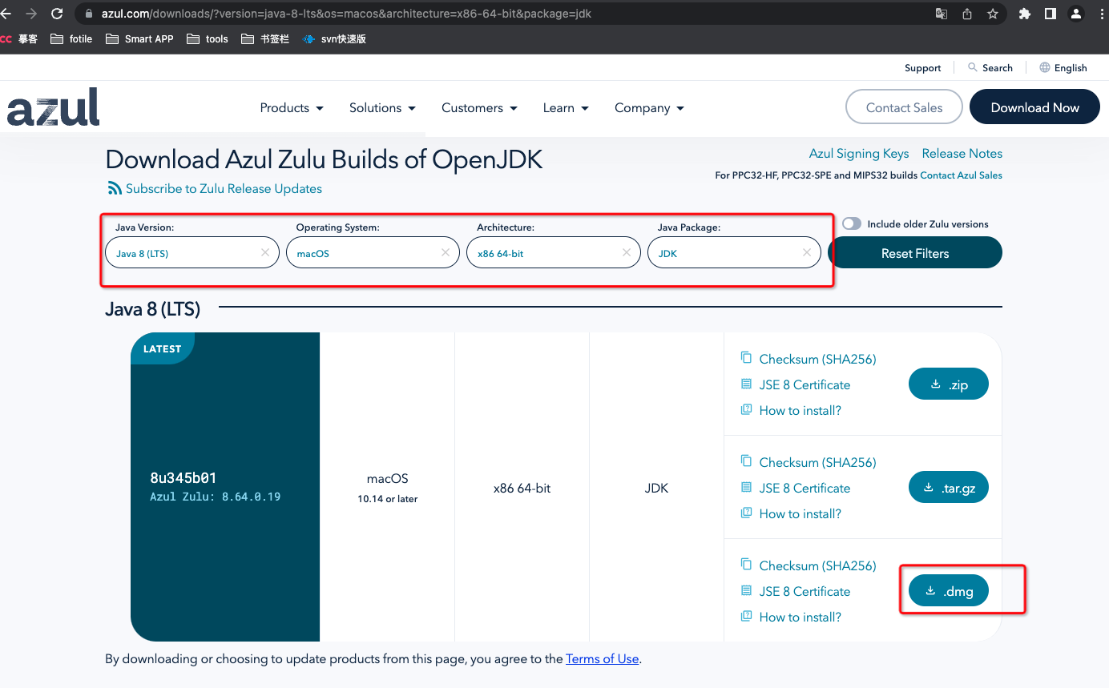Open Checksum (SHA256) for the .dmg

[x=817, y=565]
